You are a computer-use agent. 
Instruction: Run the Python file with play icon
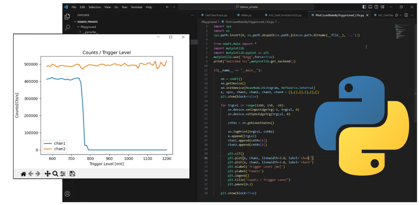click(397, 15)
